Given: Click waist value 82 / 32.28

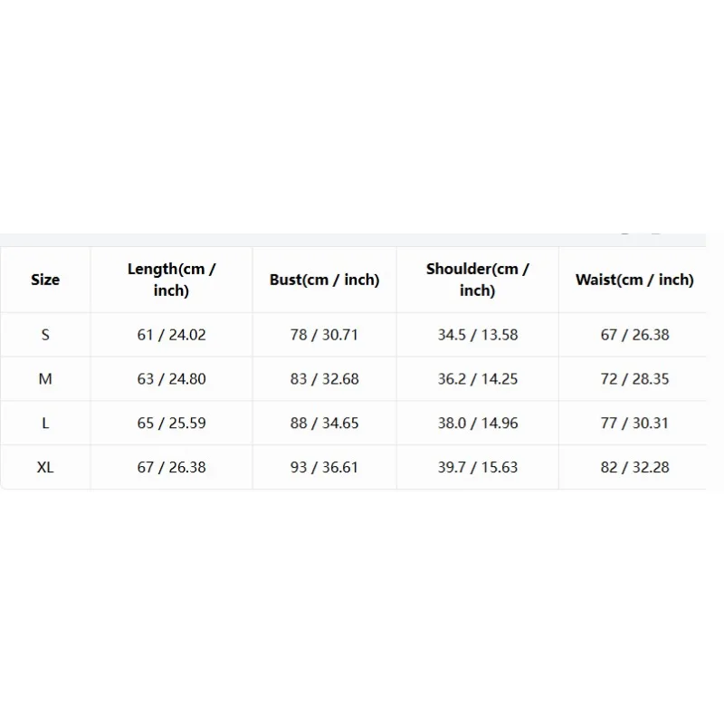Looking at the screenshot, I should coord(634,467).
